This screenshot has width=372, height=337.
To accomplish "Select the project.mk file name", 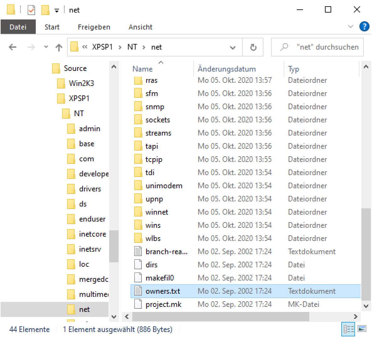I will (163, 304).
